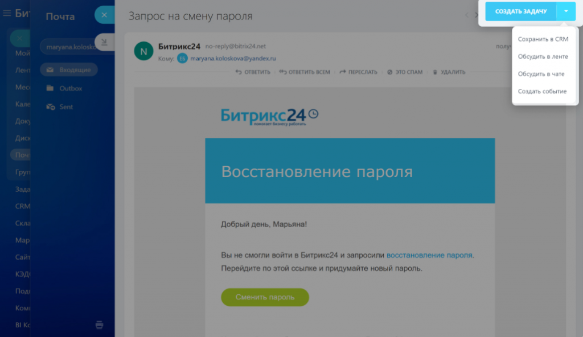This screenshot has width=583, height=337.
Task: Click the collapse arrow icon beside mailbox name
Action: point(105,42)
